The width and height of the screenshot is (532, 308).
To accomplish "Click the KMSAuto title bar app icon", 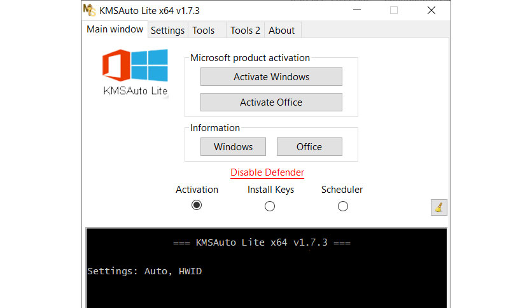I will pos(92,10).
